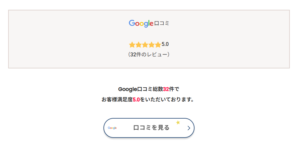
Task: Click the (32件のレビュー) review count text
Action: pos(149,55)
